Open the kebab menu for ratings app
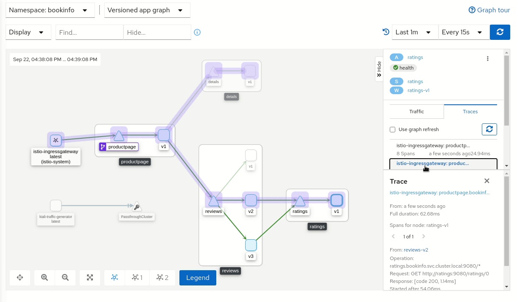This screenshot has height=302, width=517. [x=488, y=59]
